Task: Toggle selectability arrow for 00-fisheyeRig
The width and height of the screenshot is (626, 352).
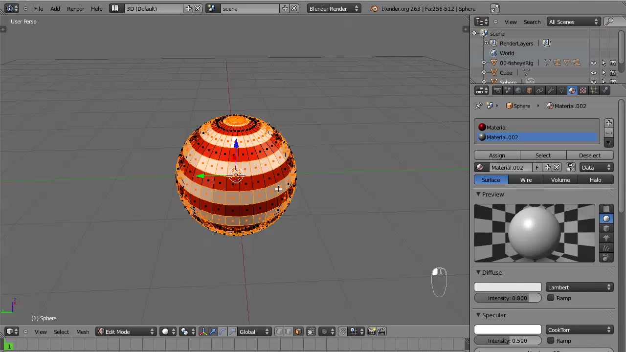Action: tap(604, 63)
